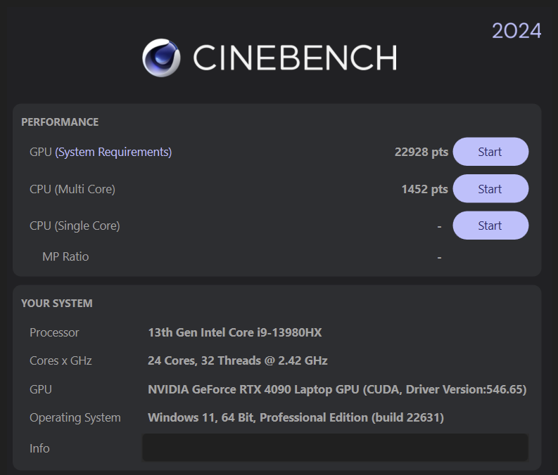
Task: Start the GPU benchmark test
Action: tap(490, 152)
